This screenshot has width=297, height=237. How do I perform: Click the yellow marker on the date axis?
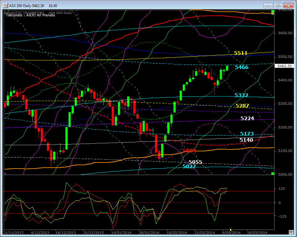pos(231,230)
